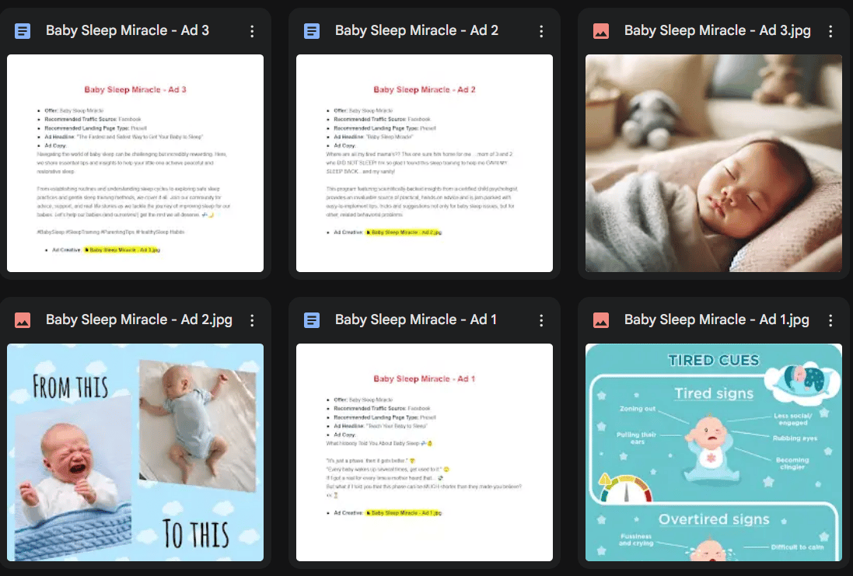Click image file icon for Ad 2.jpg
The image size is (853, 576).
tap(23, 320)
